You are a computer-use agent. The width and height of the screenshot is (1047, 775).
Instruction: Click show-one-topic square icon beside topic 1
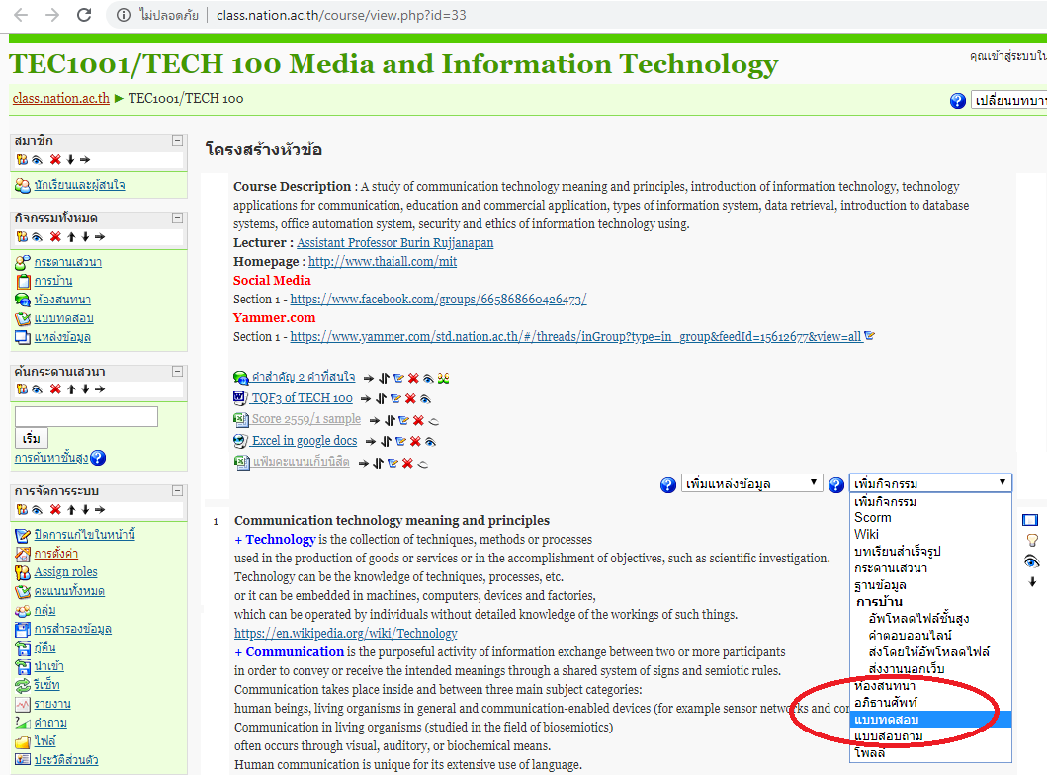tap(1031, 520)
